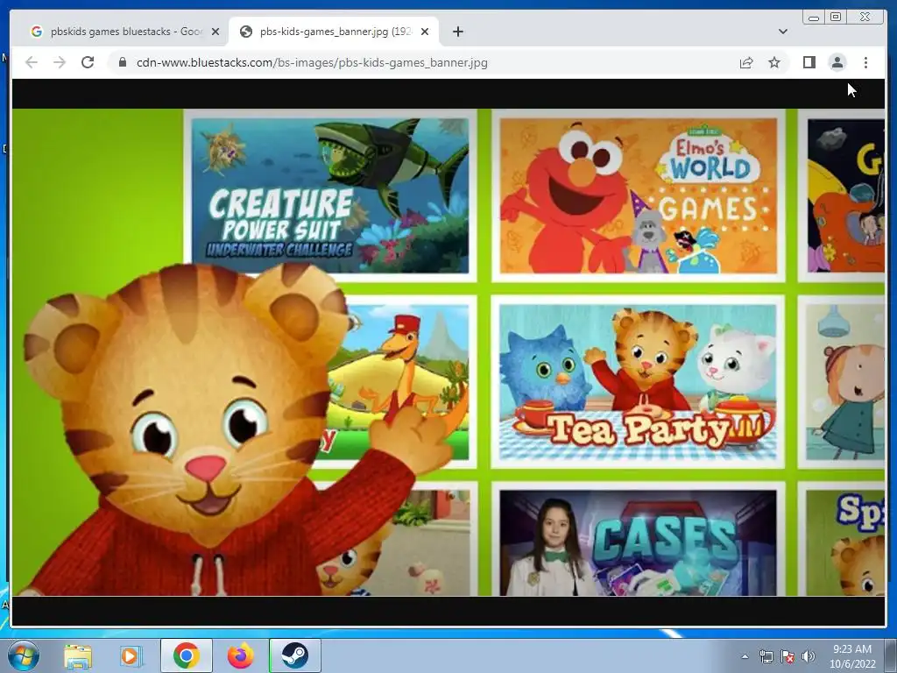The image size is (897, 673).
Task: Reload the current page
Action: coord(88,62)
